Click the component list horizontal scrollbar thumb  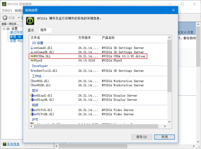[x=96, y=126]
